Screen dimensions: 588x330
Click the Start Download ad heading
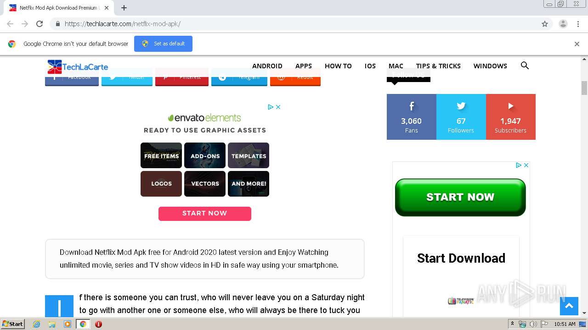pos(461,258)
